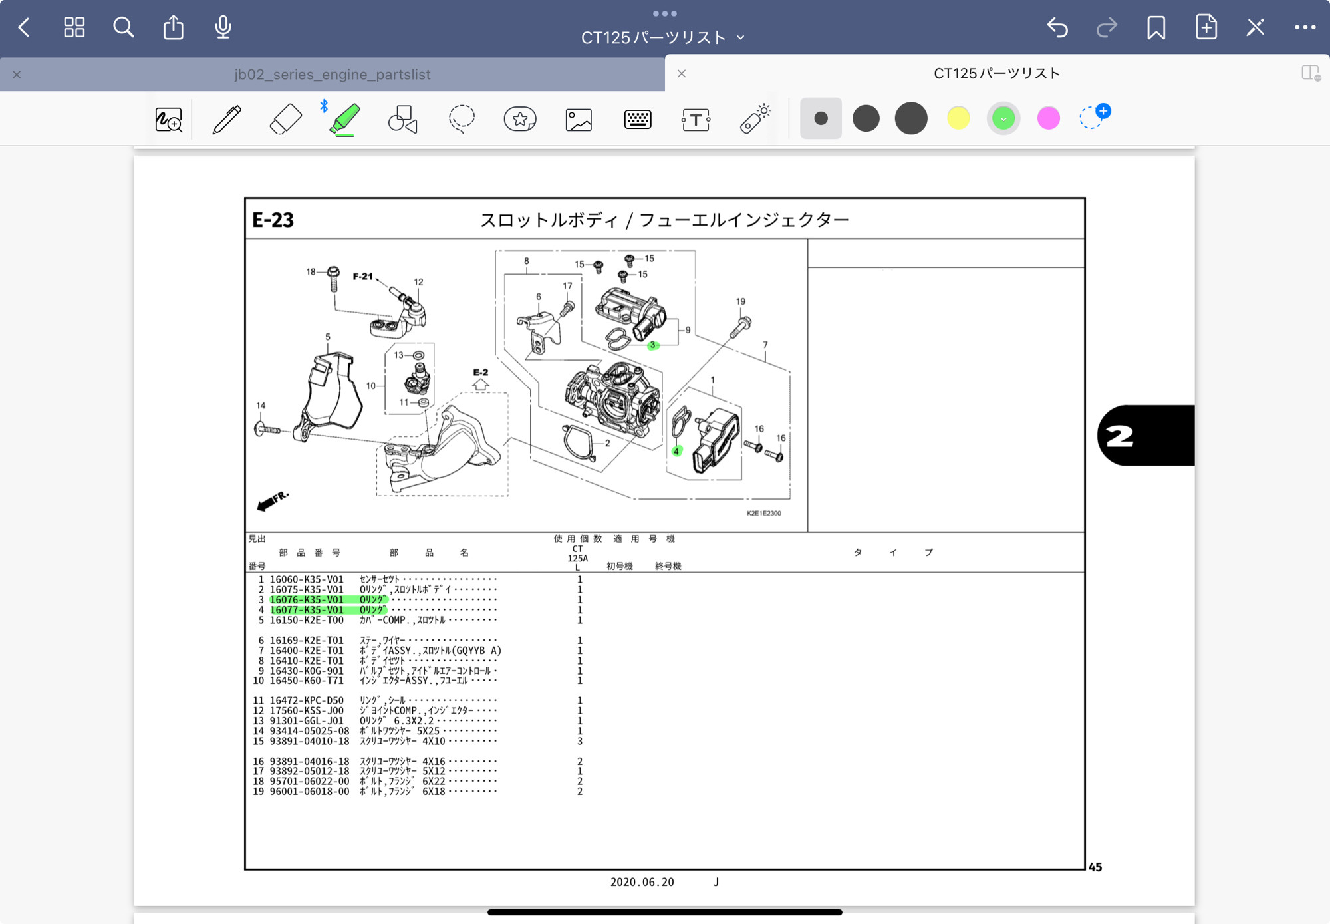Open the thumbnail grid view

coord(74,27)
